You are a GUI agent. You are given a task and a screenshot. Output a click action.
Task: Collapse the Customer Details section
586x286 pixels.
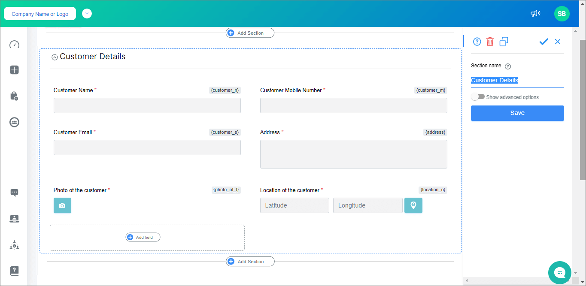pos(55,57)
